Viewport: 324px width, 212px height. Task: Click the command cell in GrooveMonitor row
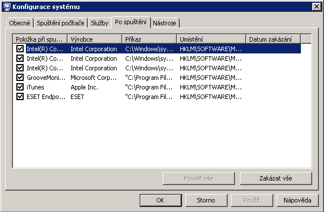[149, 78]
